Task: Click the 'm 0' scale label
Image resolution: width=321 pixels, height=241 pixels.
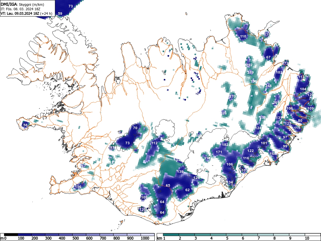Action: click(4, 238)
